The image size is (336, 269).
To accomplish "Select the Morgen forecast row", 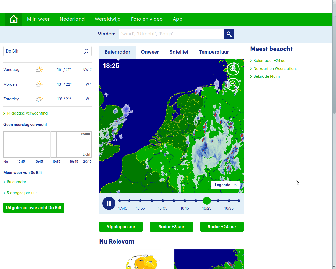I will [48, 84].
